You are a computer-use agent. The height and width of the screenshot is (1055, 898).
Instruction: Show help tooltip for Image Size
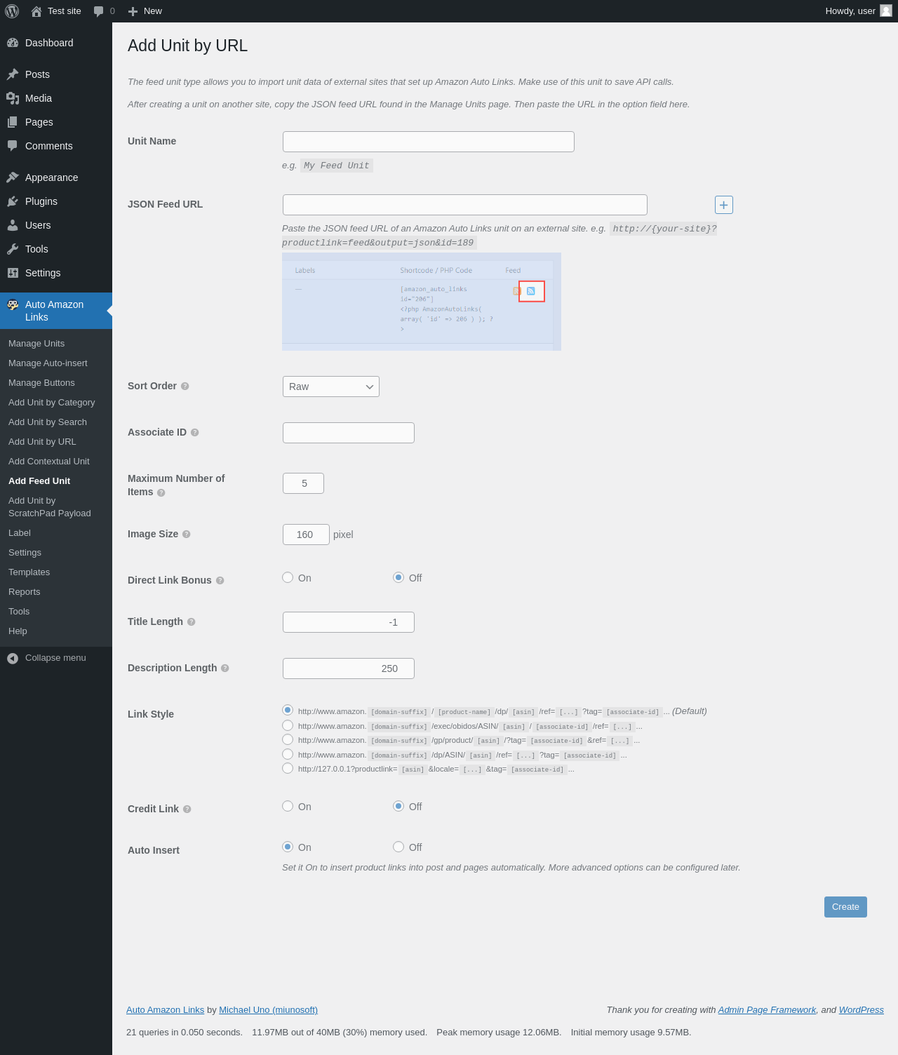(187, 535)
